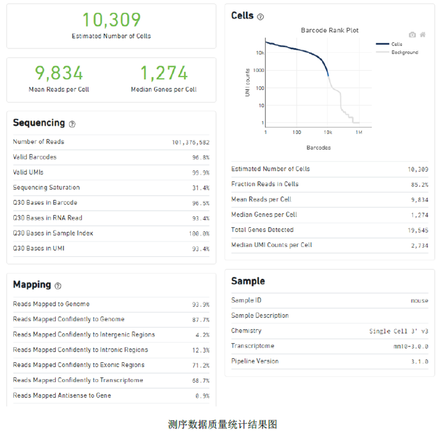The image size is (442, 436).
Task: Click Reads Mapped Confidently to Intergenic Regions
Action: tap(84, 334)
